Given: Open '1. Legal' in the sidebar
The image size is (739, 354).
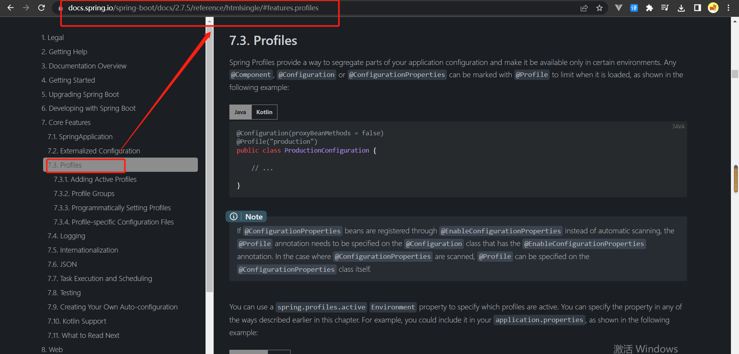Looking at the screenshot, I should pos(52,37).
